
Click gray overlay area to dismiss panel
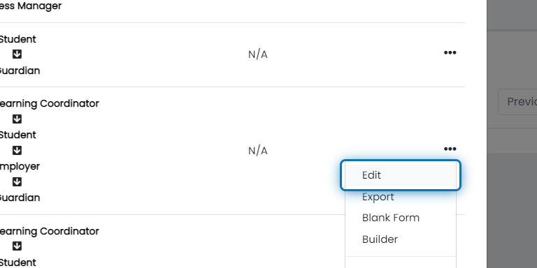click(x=512, y=205)
